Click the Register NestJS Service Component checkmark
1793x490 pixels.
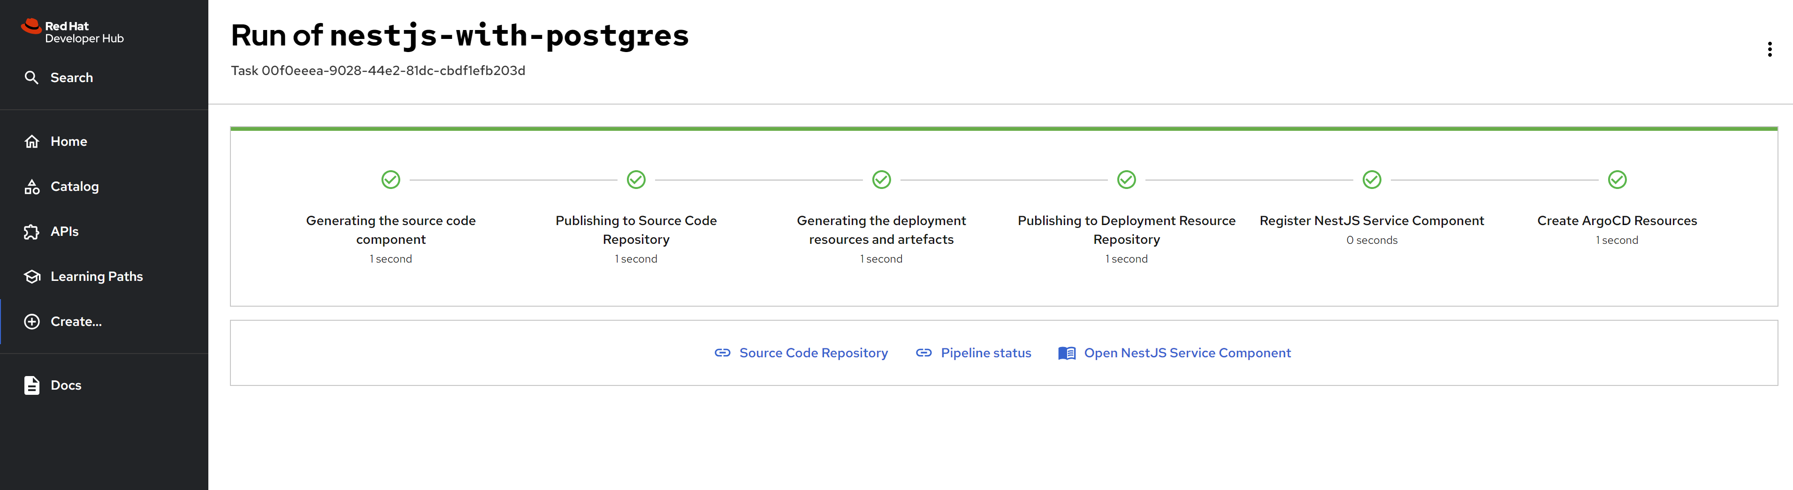tap(1371, 180)
